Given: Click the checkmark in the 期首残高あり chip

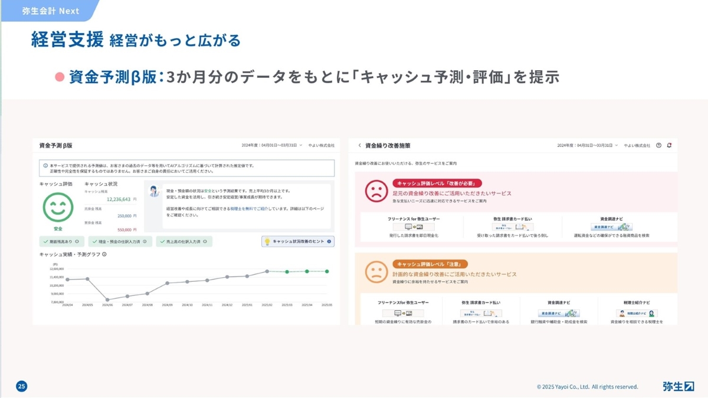Looking at the screenshot, I should [x=45, y=242].
